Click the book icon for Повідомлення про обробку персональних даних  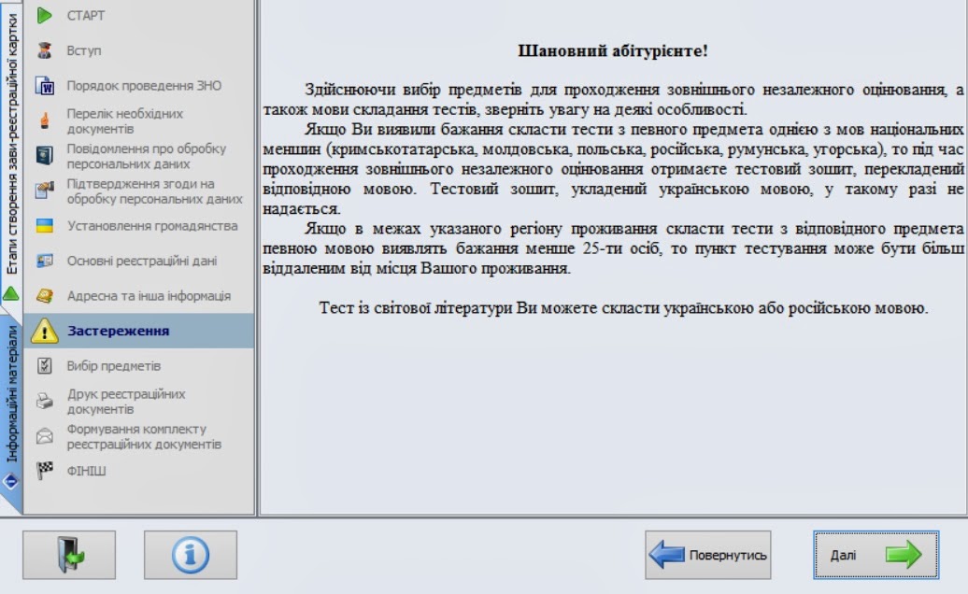point(45,156)
